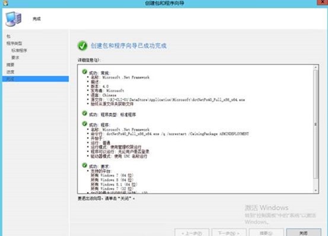Close the wizard window with X
This screenshot has height=236, width=328.
pyautogui.click(x=323, y=2)
